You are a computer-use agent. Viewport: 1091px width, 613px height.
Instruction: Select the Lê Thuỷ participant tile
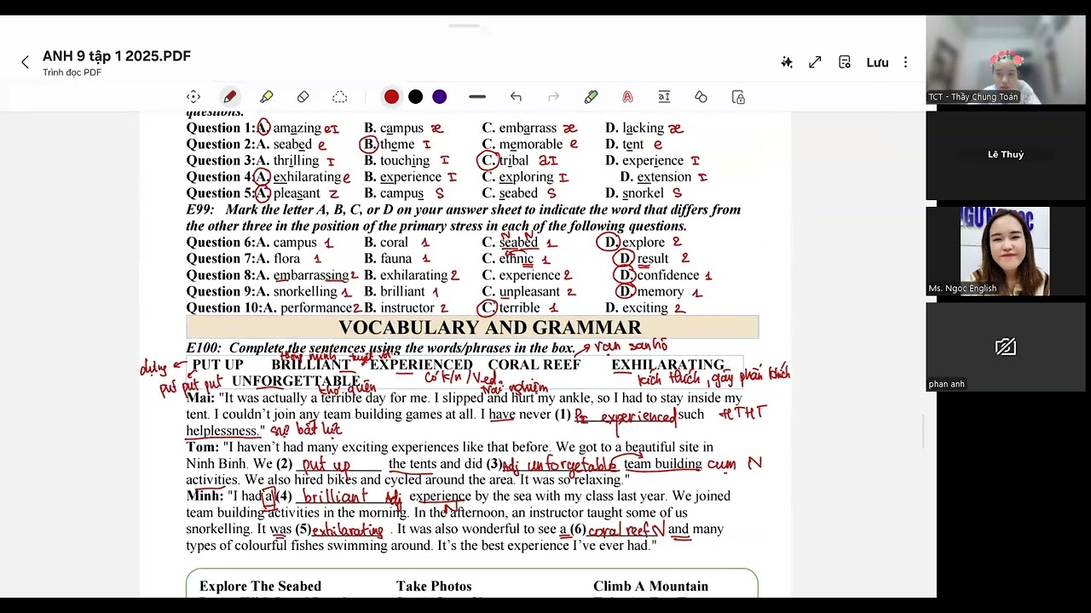1005,155
